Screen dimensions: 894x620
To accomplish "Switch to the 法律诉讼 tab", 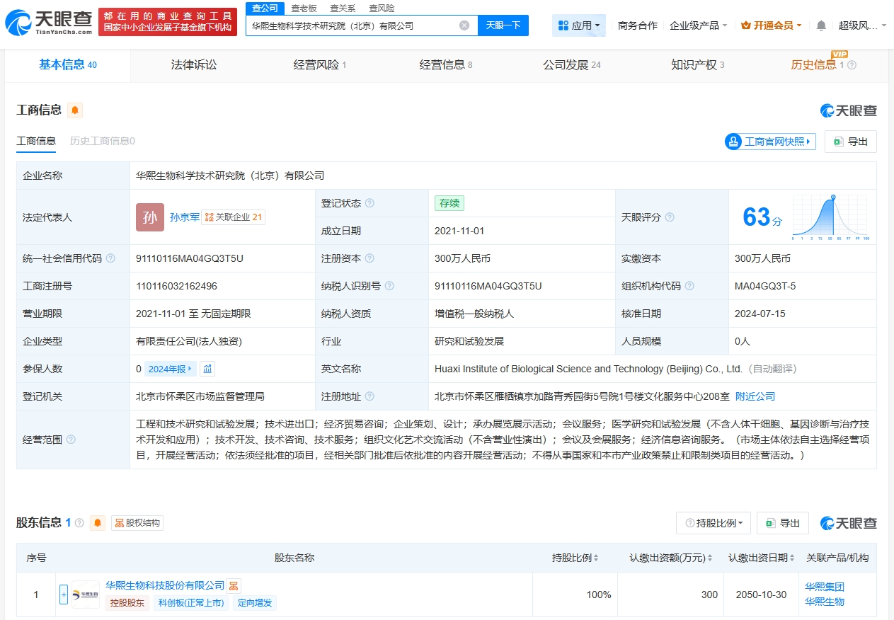I will pyautogui.click(x=193, y=65).
